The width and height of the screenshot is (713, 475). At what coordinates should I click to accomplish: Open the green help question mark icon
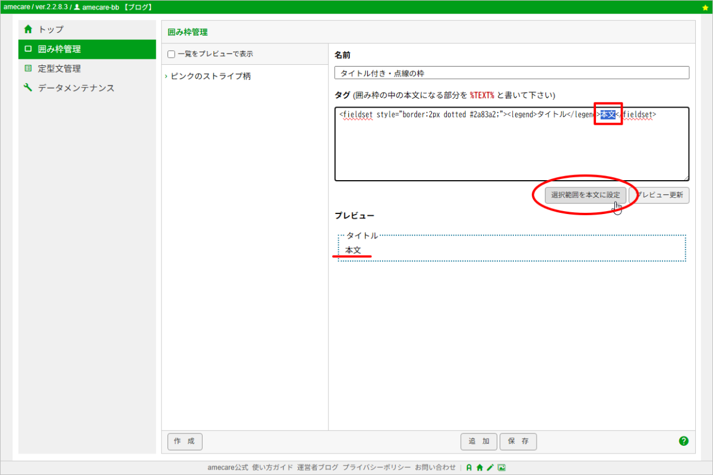(x=683, y=441)
